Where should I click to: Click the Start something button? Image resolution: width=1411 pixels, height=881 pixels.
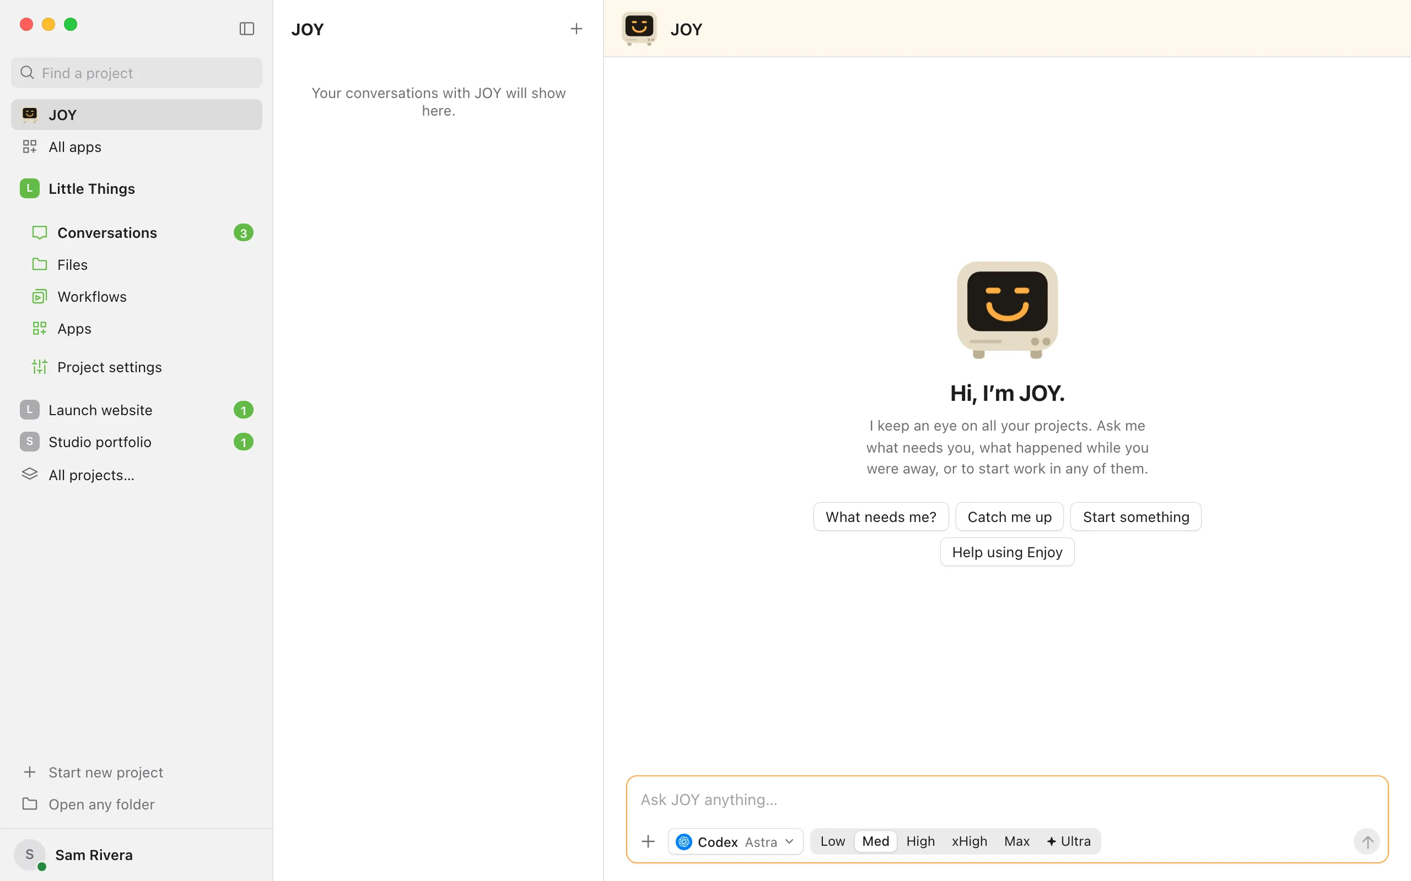(1135, 516)
